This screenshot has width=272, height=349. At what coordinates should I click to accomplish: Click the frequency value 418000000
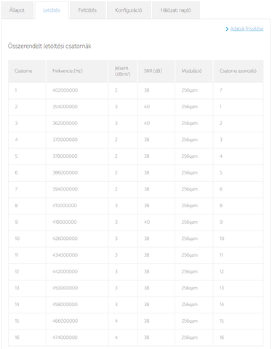tap(65, 222)
